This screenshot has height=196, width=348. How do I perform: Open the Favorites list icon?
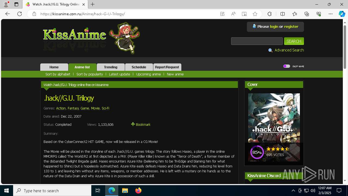[x=295, y=14]
